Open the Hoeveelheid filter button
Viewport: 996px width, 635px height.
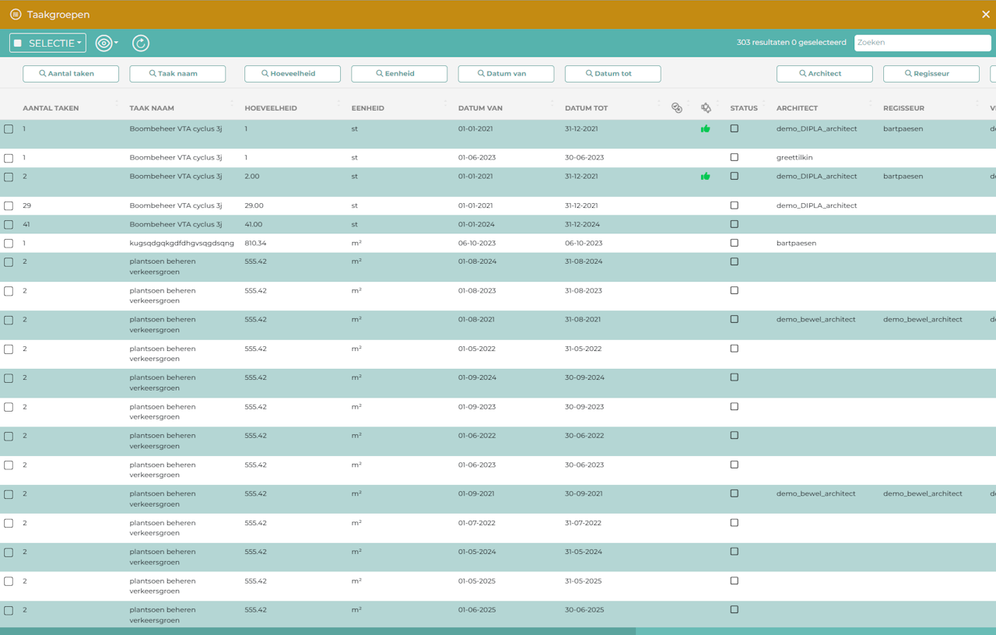point(293,74)
